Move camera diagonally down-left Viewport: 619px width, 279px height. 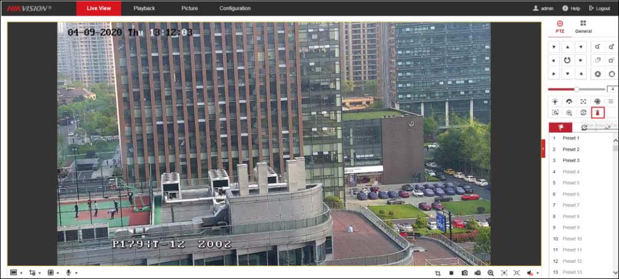click(x=554, y=74)
